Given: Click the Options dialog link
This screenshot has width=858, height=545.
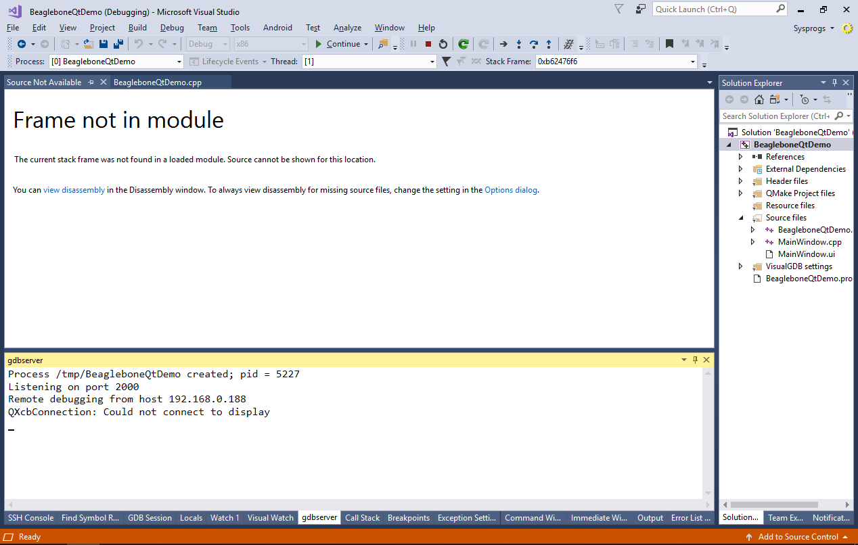Looking at the screenshot, I should click(x=511, y=190).
